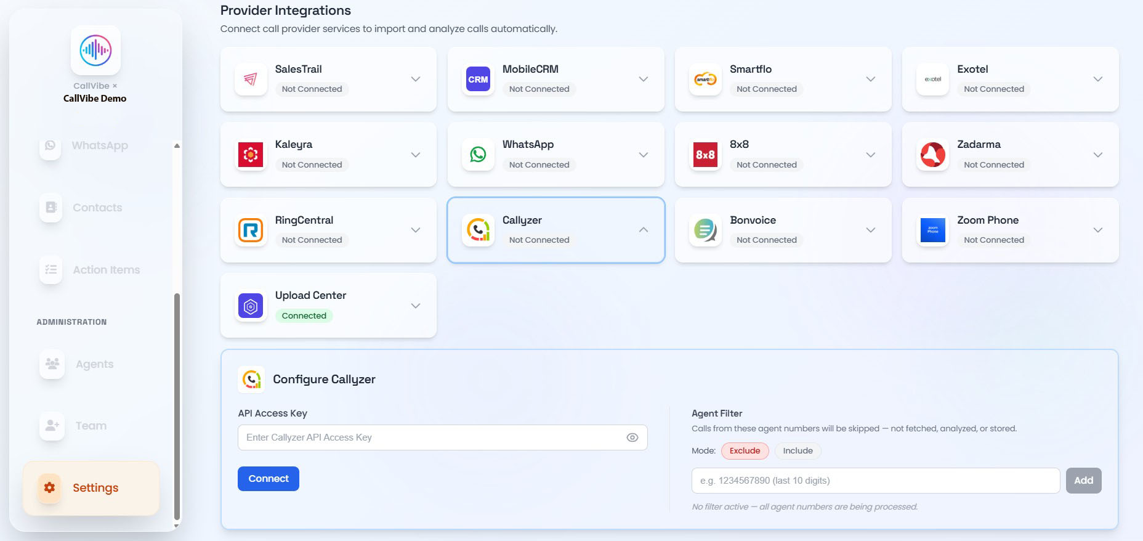Image resolution: width=1143 pixels, height=541 pixels.
Task: Open Contacts in the sidebar
Action: click(91, 208)
